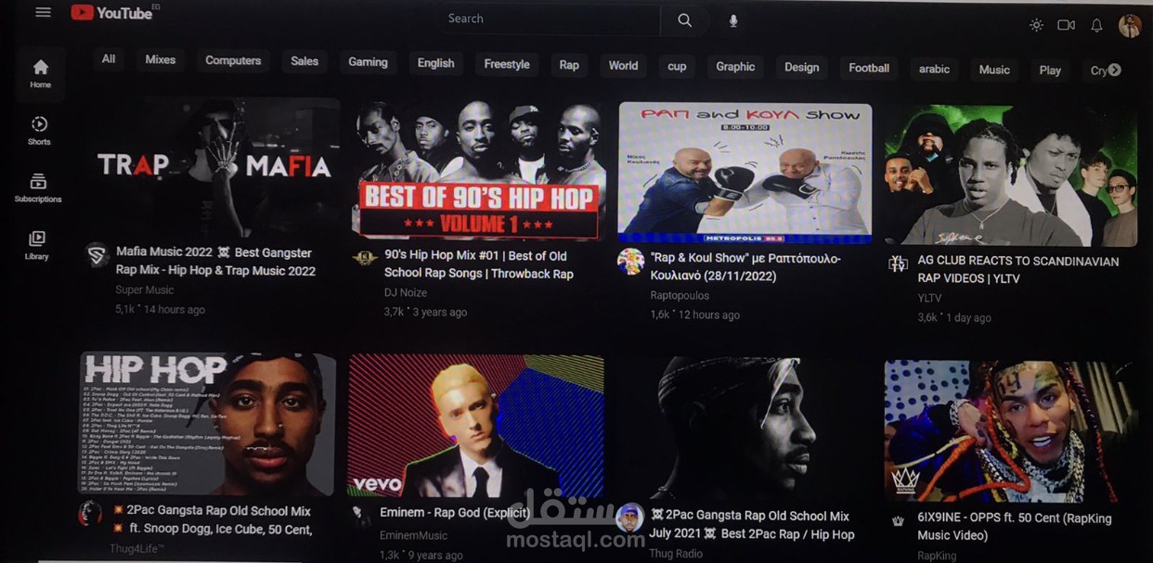The width and height of the screenshot is (1153, 563).
Task: Start a voice search with the microphone icon
Action: [732, 19]
